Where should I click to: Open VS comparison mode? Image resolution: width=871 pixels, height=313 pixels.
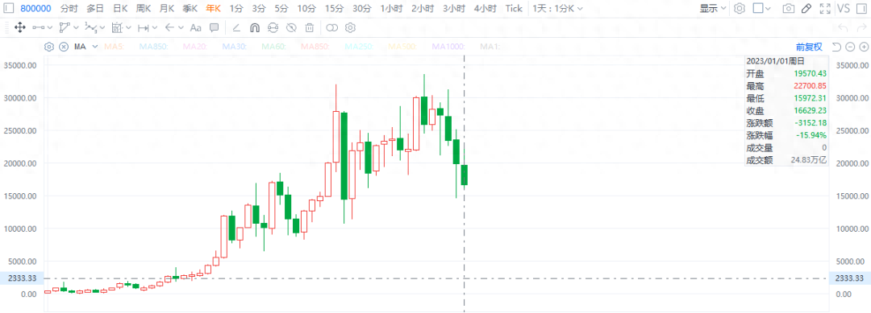[844, 8]
